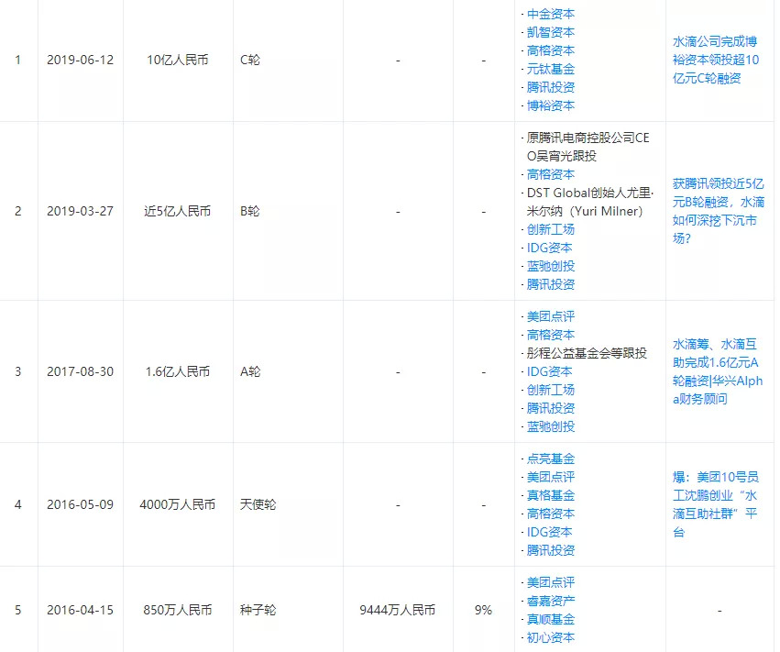Select date cell 2017-08-30

click(x=80, y=371)
